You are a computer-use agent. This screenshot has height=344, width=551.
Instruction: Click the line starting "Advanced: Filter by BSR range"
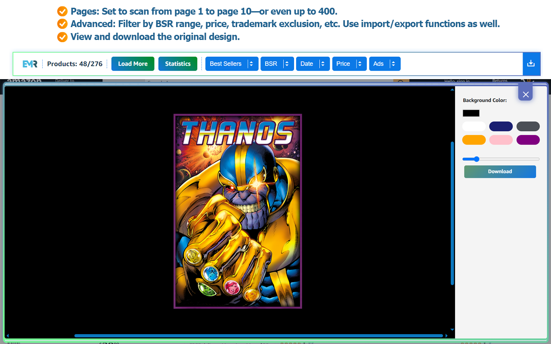click(x=285, y=24)
